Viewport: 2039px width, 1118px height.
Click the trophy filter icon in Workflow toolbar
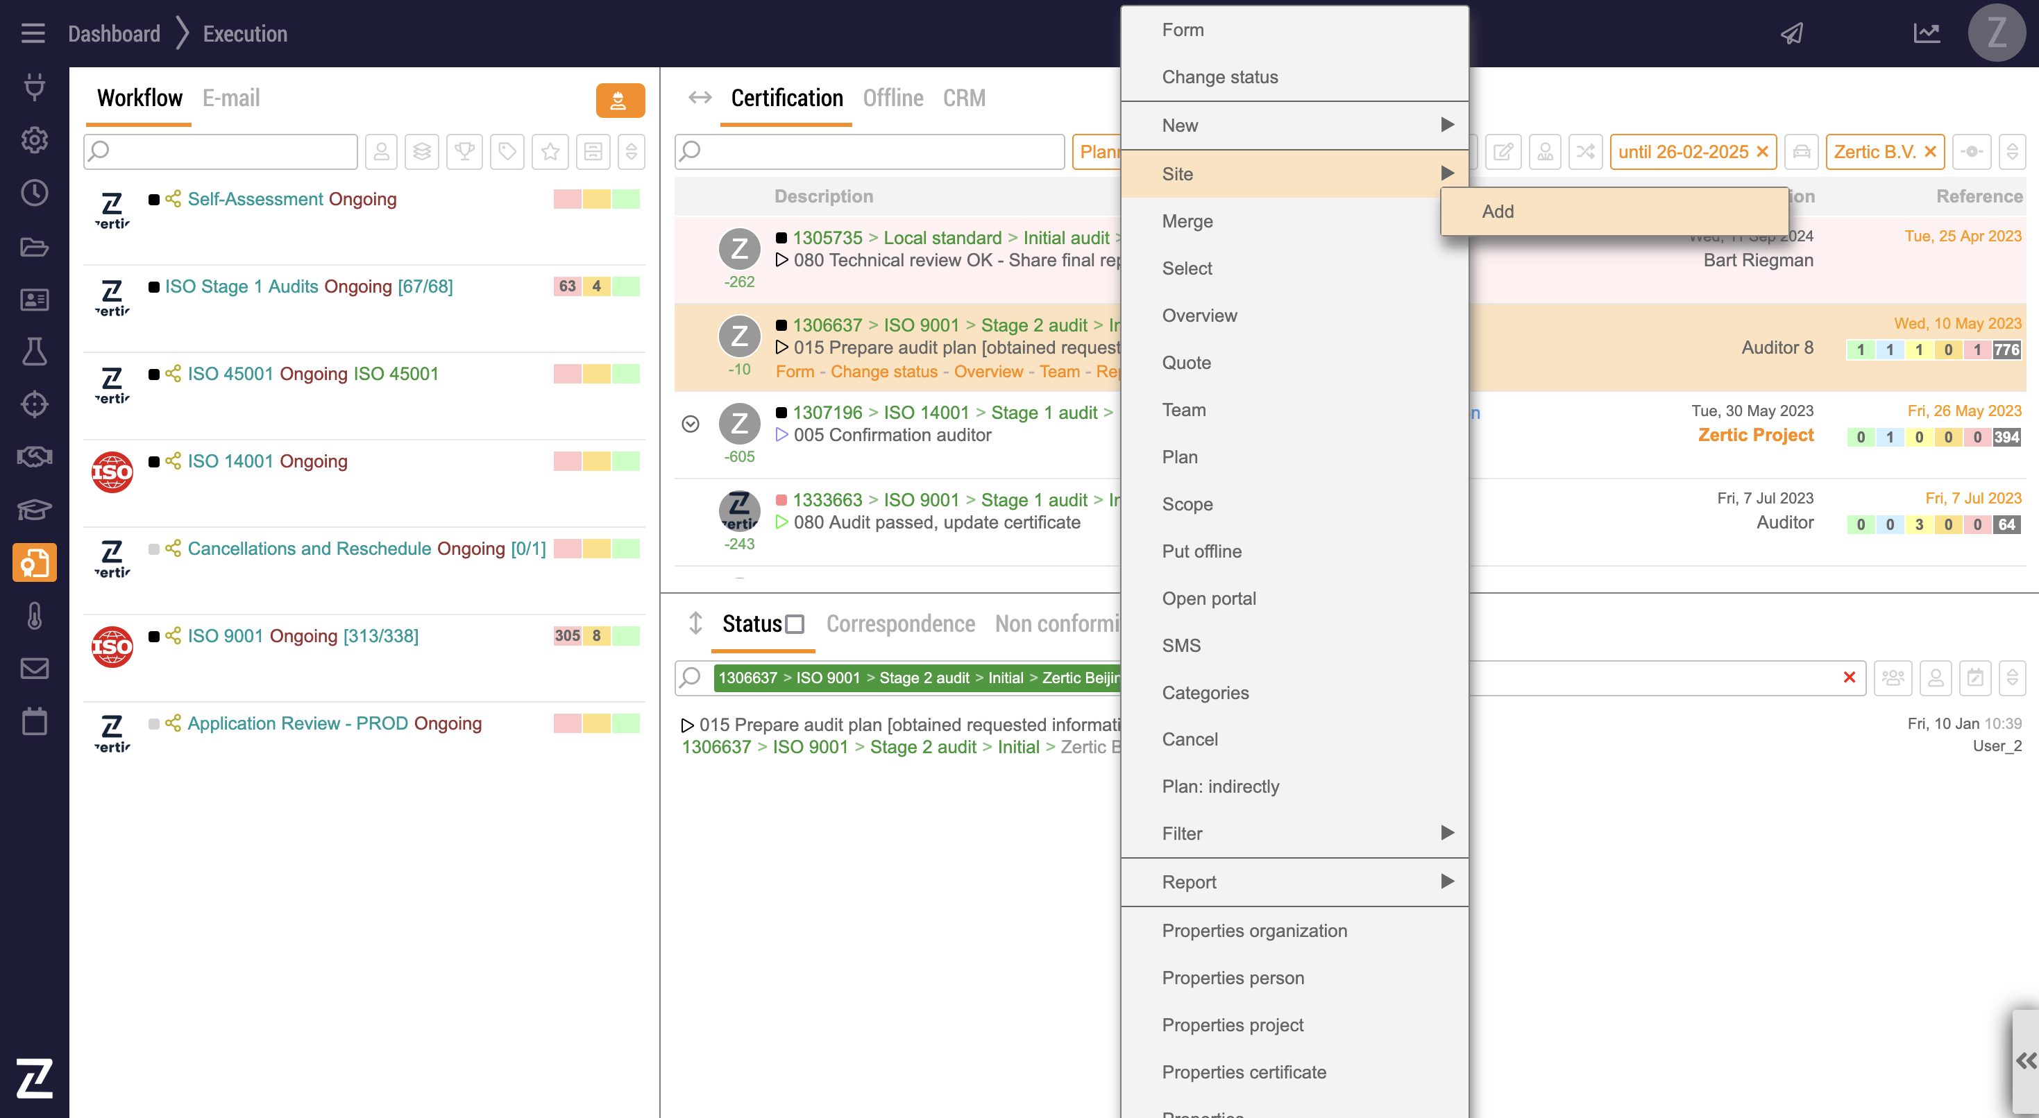click(x=464, y=151)
